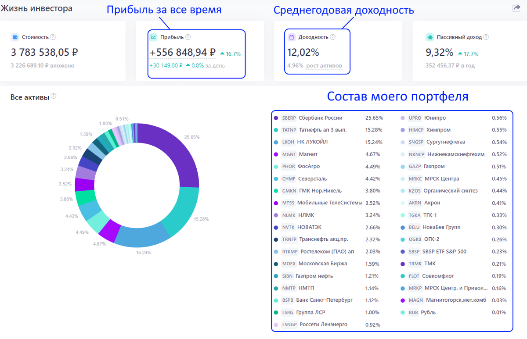Viewport: 527px width, 339px height.
Task: Click НЛМК in the legend
Action: click(x=306, y=215)
